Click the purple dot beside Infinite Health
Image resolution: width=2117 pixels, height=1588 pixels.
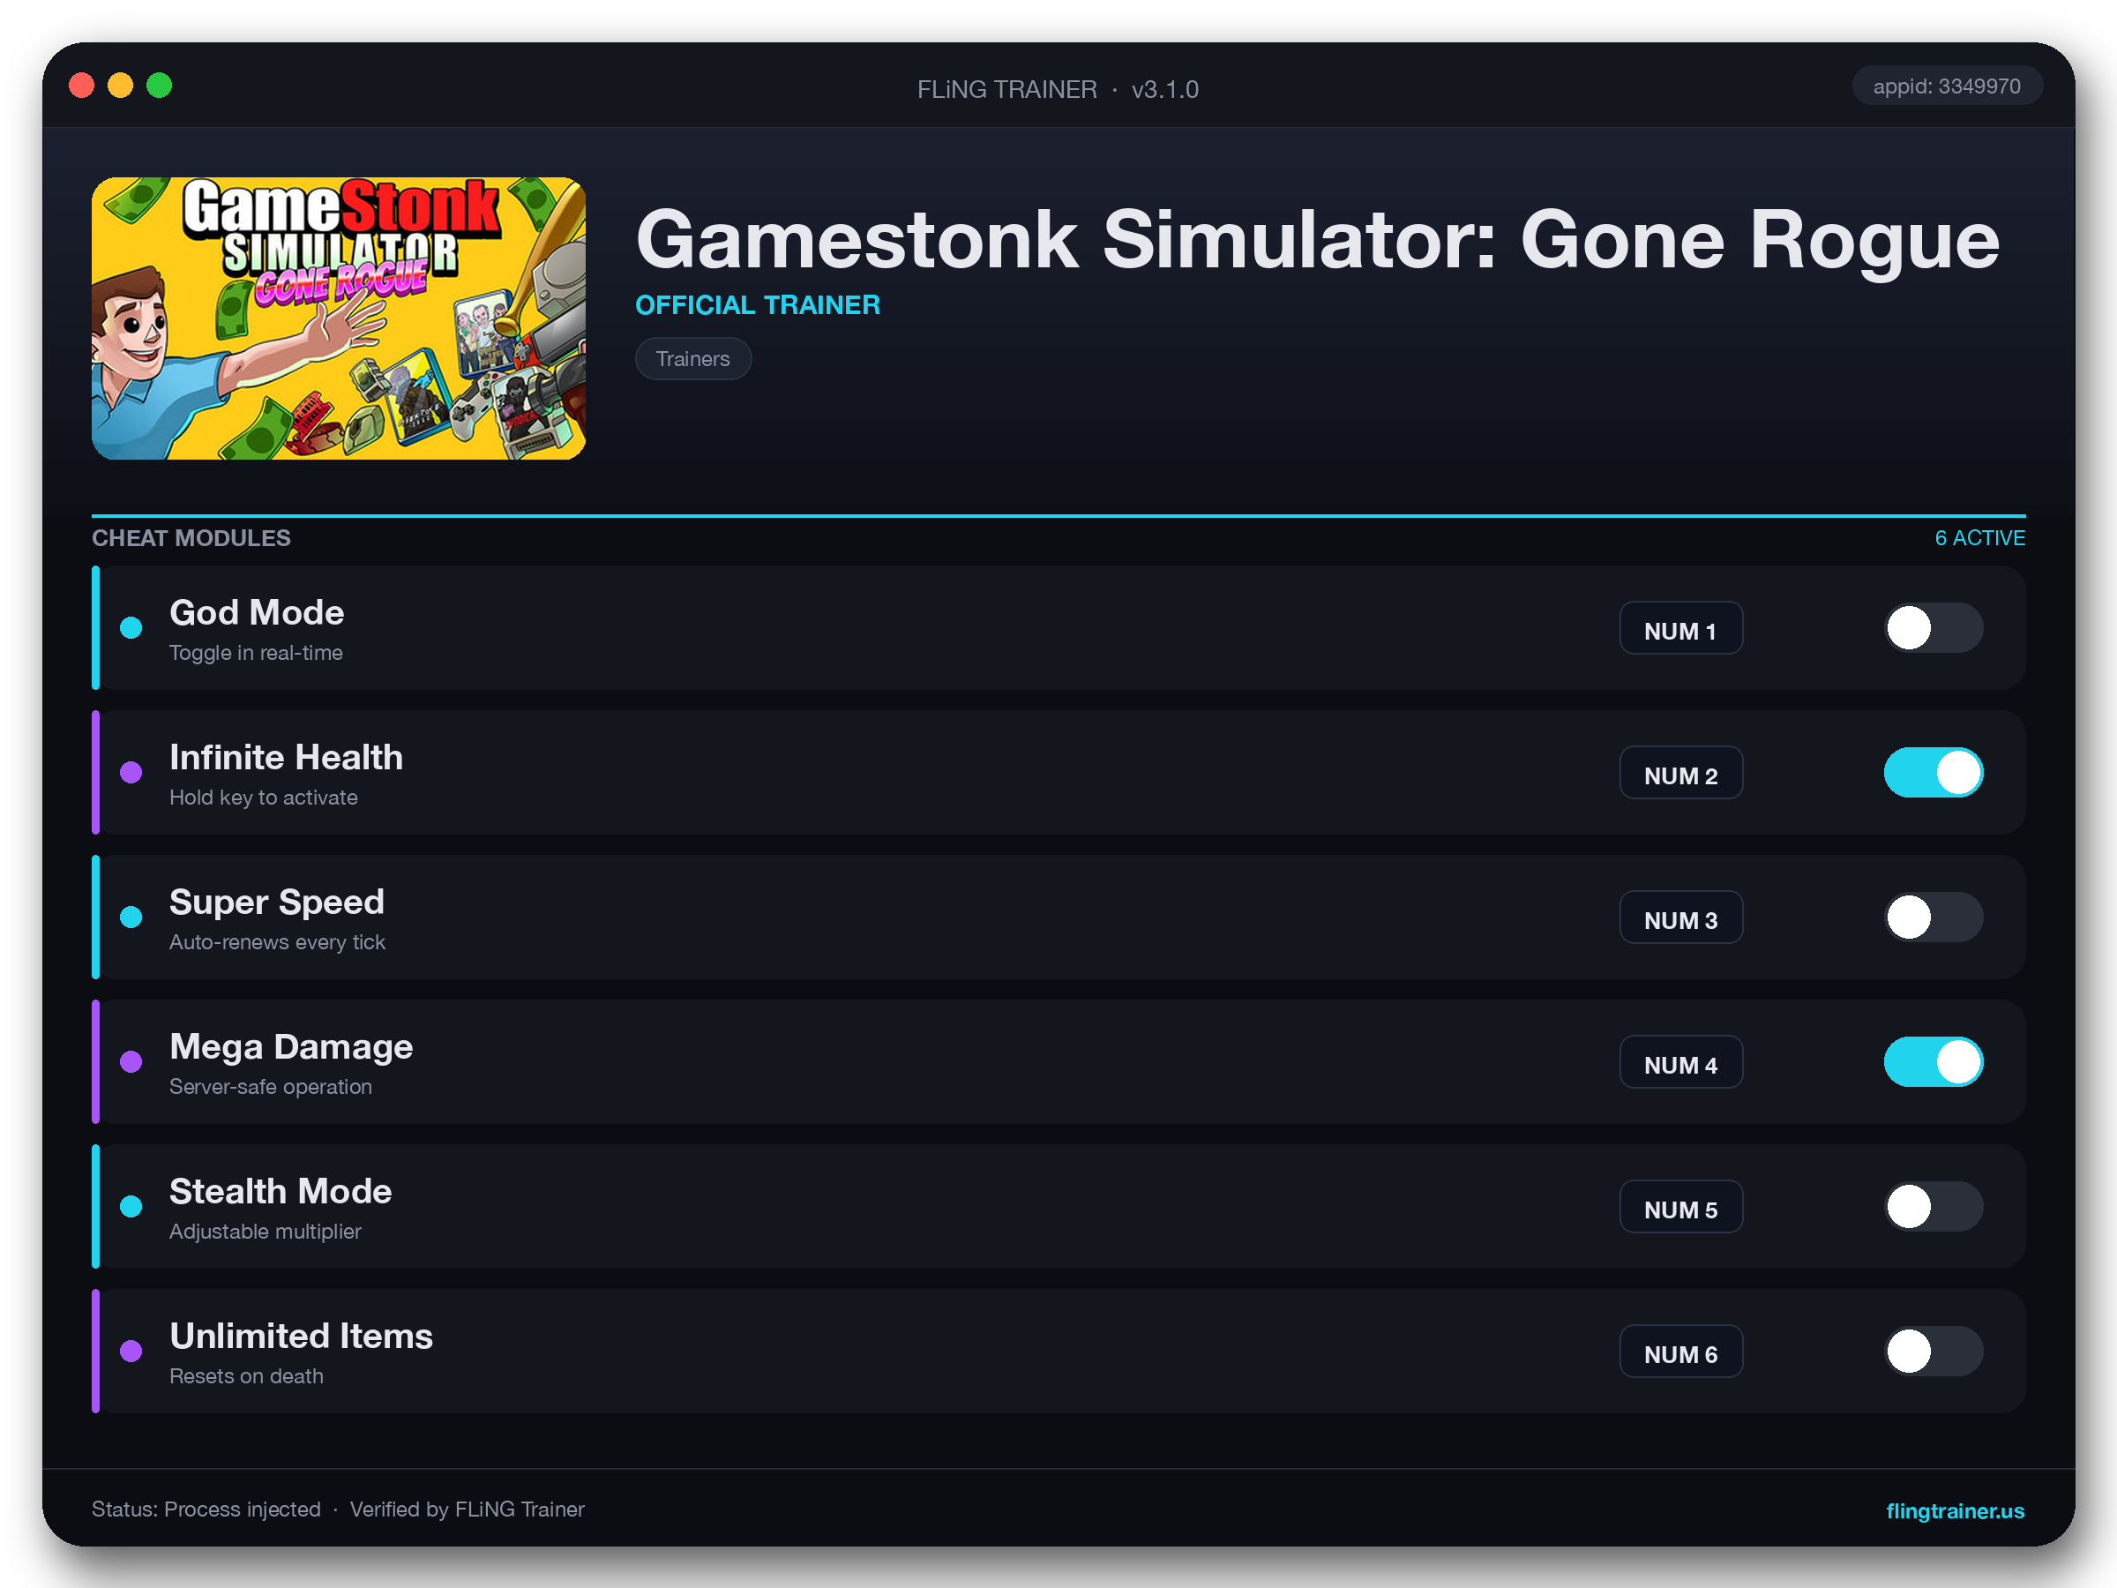click(131, 773)
